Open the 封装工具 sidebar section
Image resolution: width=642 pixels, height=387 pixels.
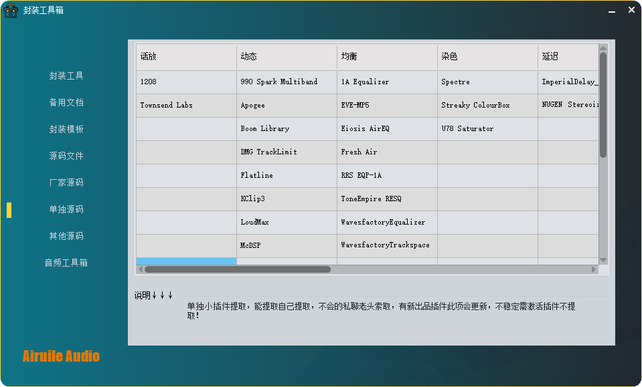click(x=66, y=76)
